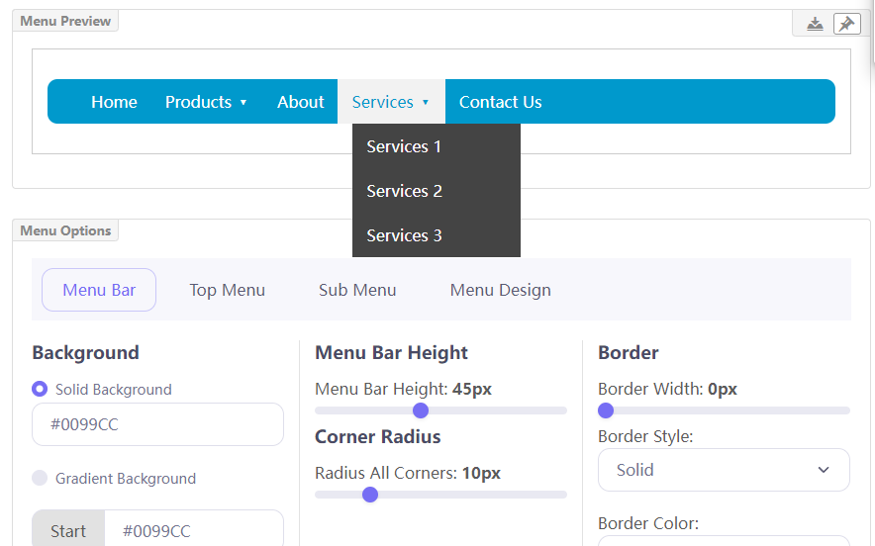Screen dimensions: 875x546
Task: Edit the solid background color field #0099CC
Action: (x=158, y=424)
